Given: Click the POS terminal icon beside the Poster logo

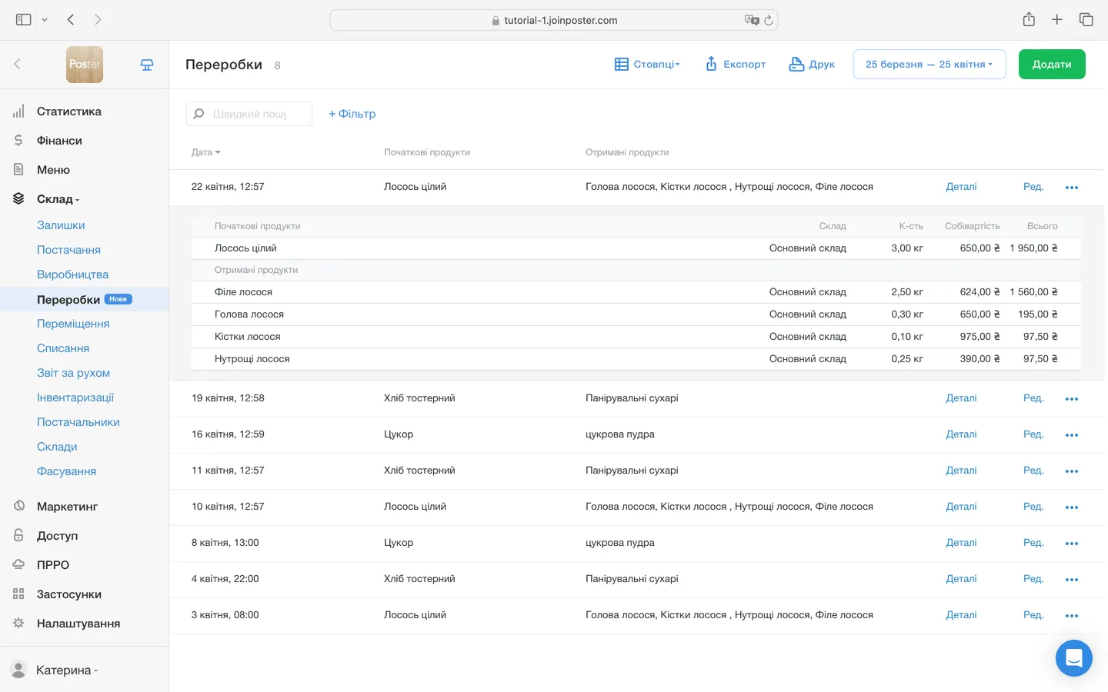Looking at the screenshot, I should pos(147,65).
